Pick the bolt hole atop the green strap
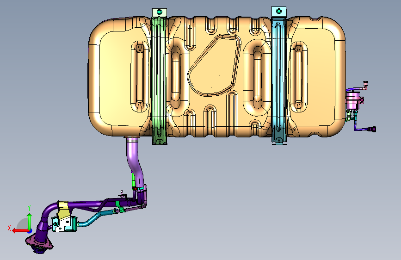 click(x=159, y=12)
